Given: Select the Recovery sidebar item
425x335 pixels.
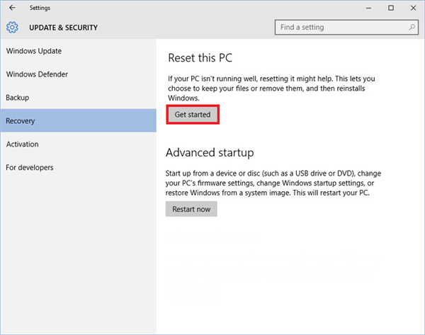Looking at the screenshot, I should pos(21,121).
